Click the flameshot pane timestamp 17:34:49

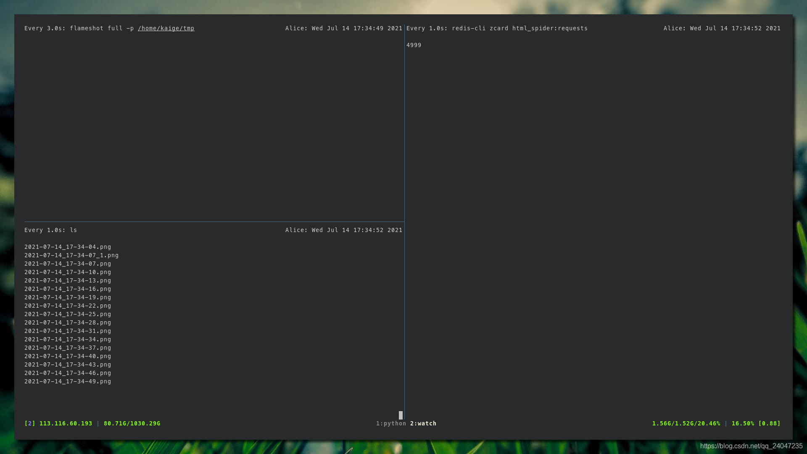tap(368, 28)
